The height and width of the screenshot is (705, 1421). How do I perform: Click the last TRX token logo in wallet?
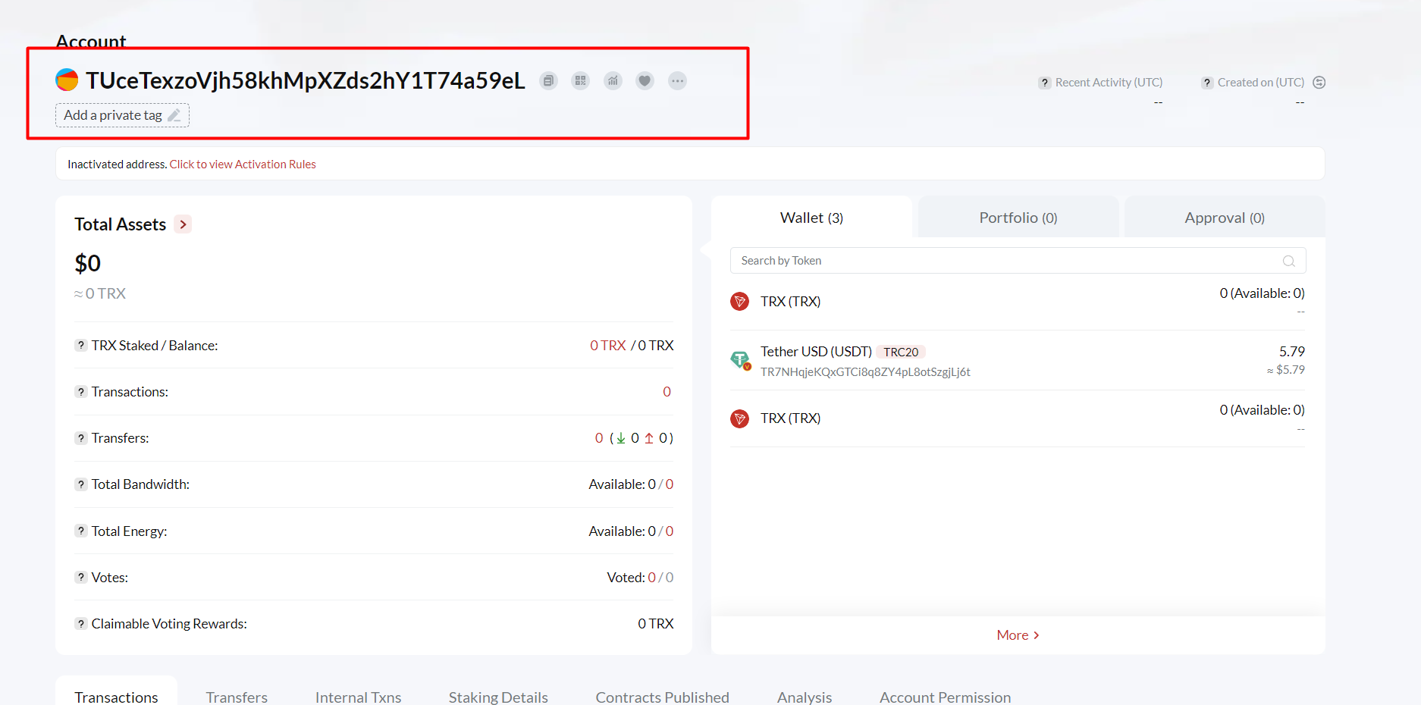(739, 418)
